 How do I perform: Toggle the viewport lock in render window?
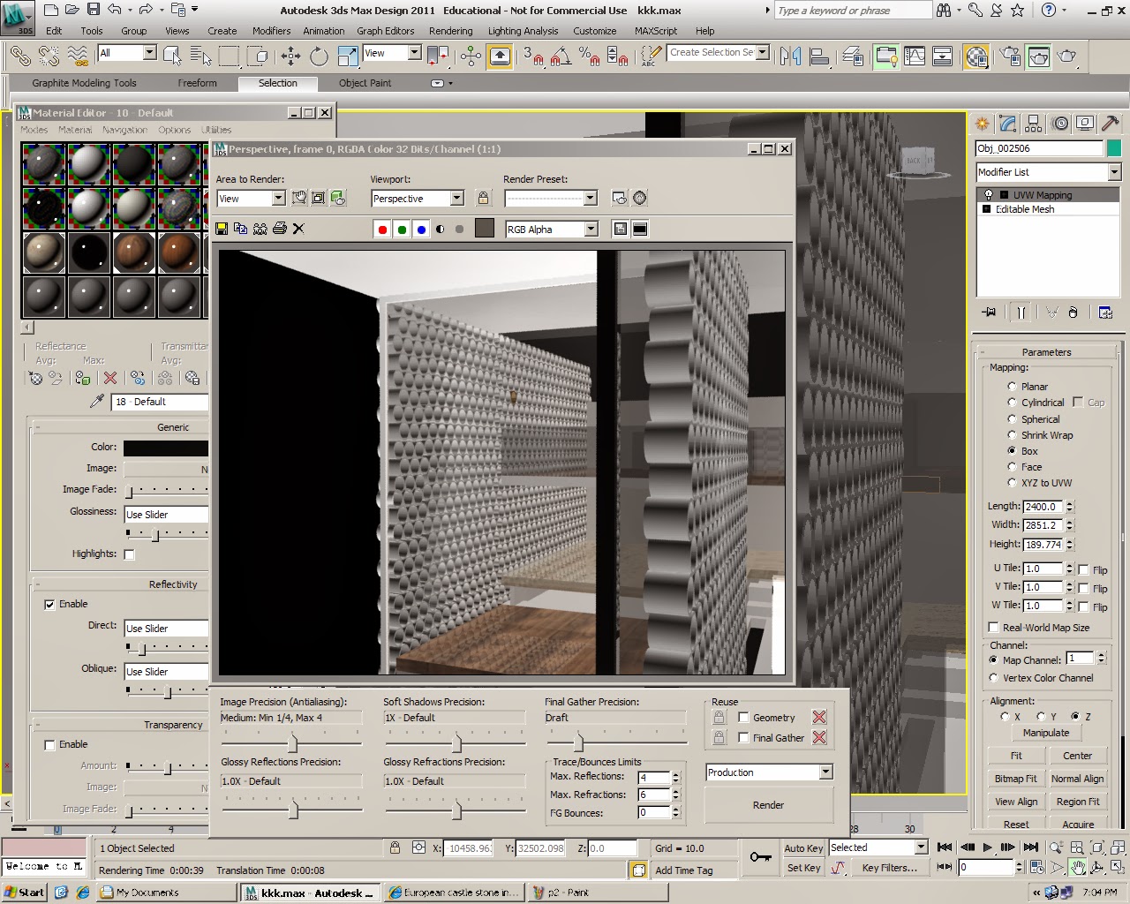[483, 198]
